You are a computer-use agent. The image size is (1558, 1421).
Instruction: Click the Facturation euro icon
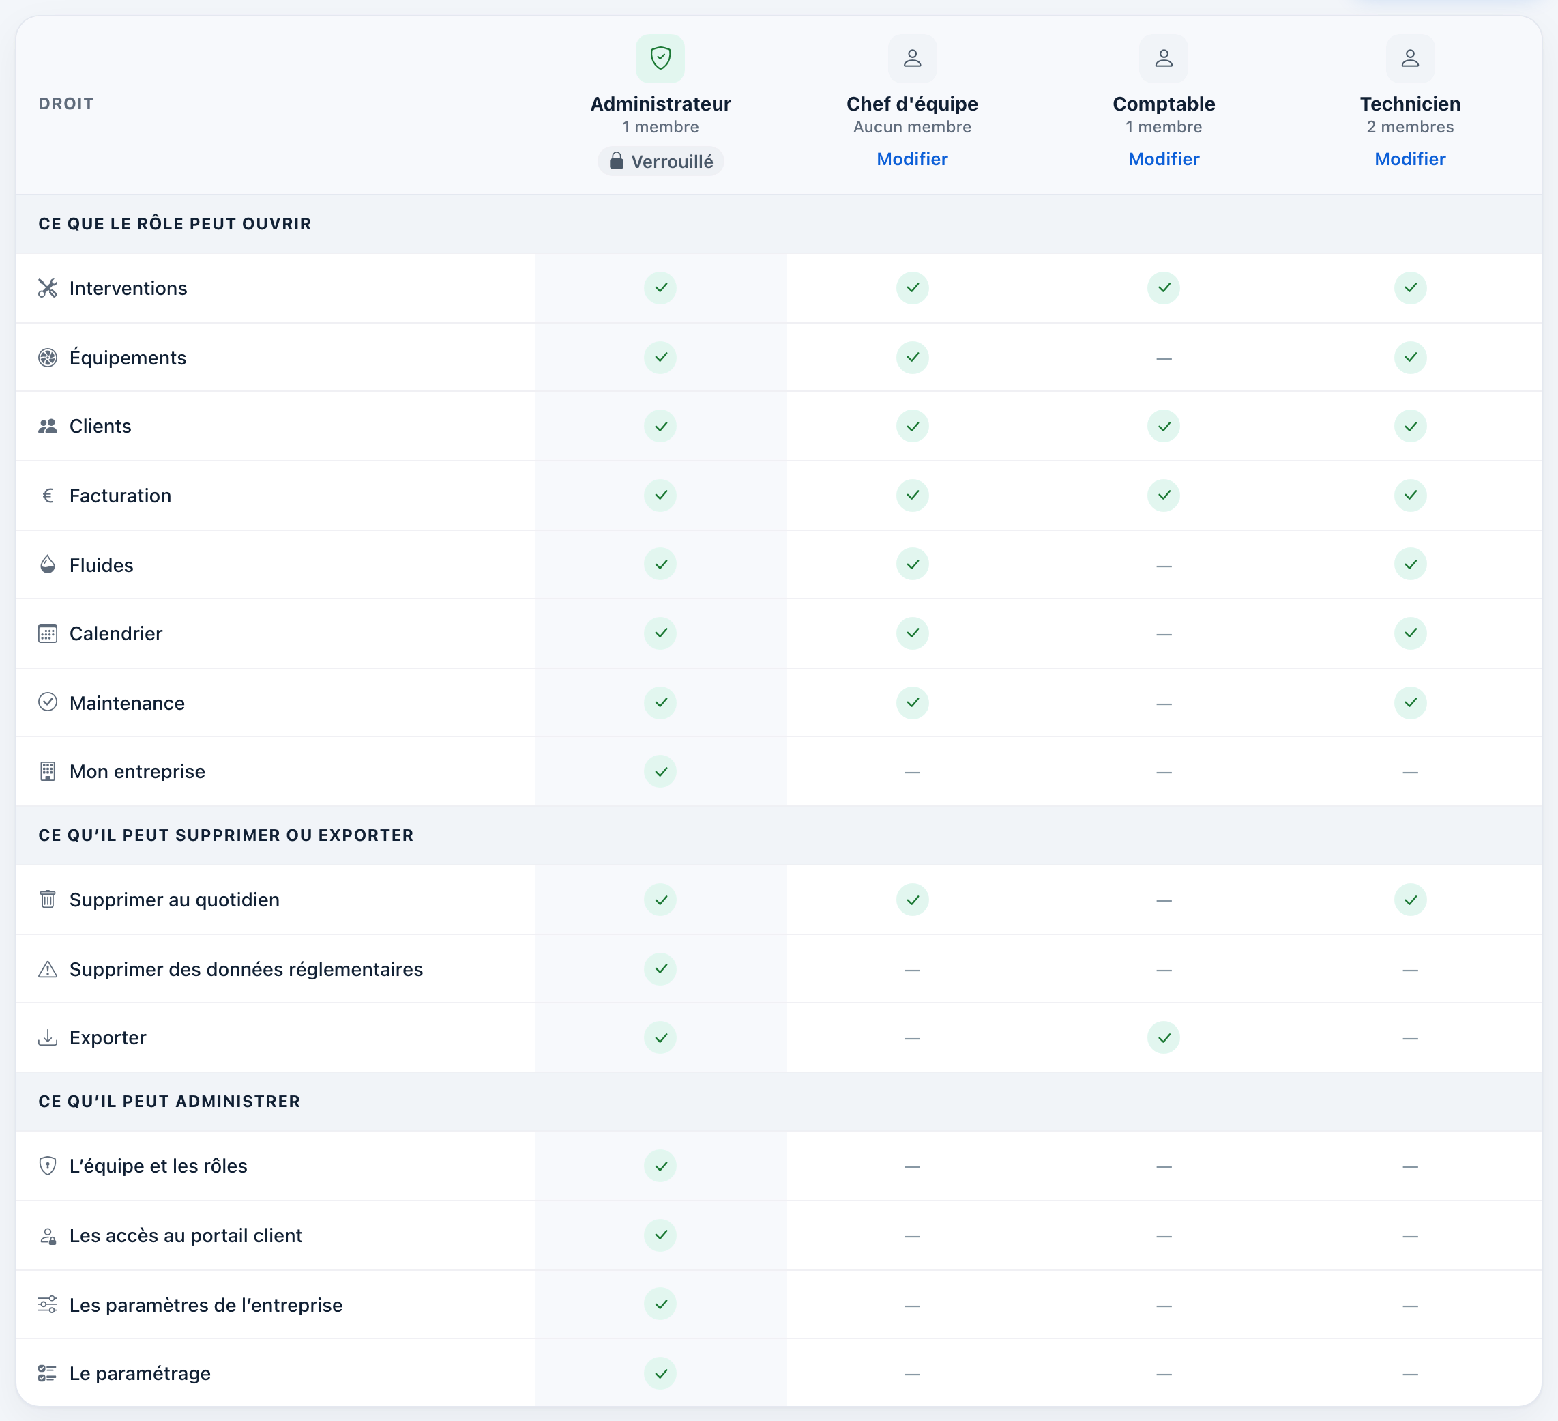click(48, 496)
